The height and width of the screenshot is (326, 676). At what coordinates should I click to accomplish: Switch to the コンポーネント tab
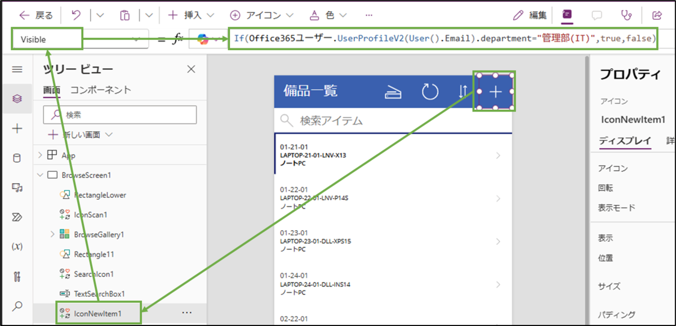point(101,90)
